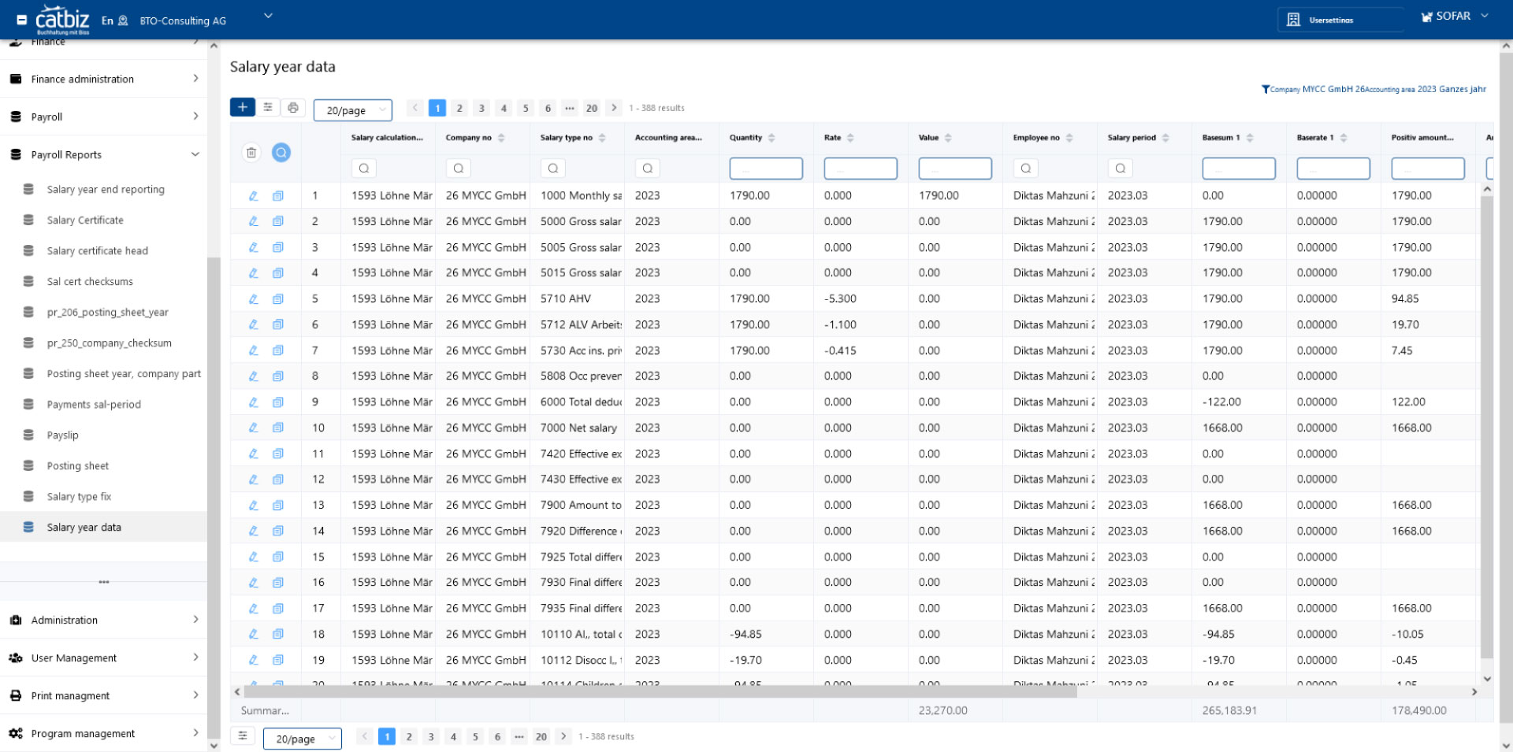Click next page arrow in top pagination

click(614, 108)
